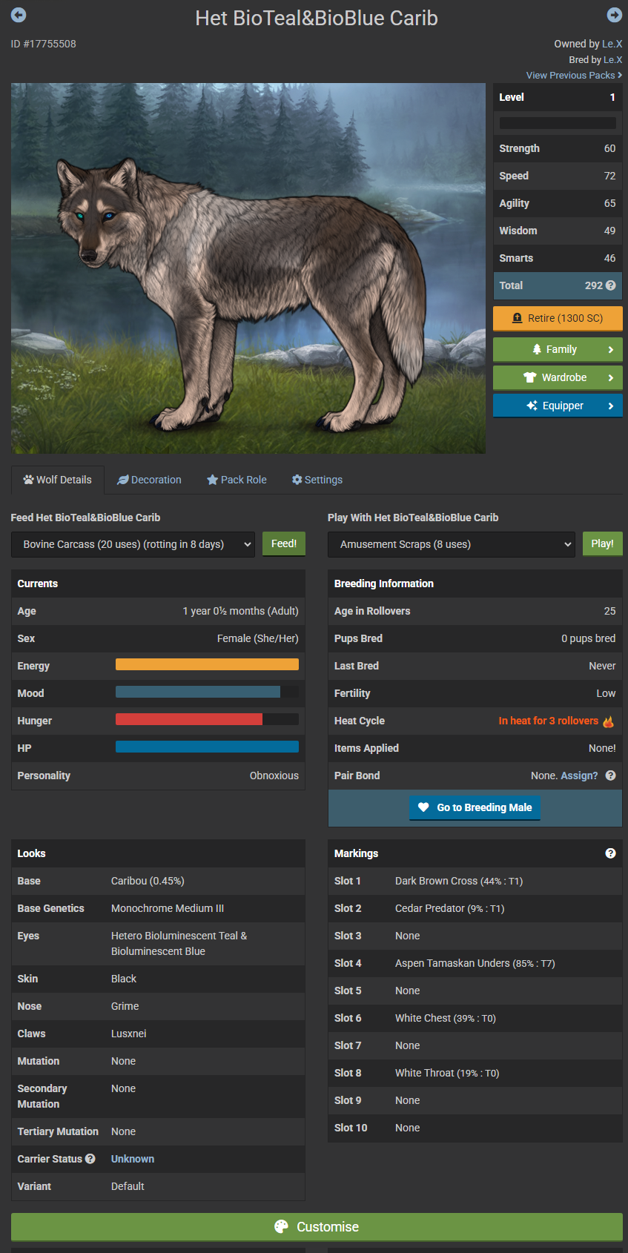The image size is (628, 1253).
Task: Click the orange Energy bar
Action: pyautogui.click(x=207, y=665)
